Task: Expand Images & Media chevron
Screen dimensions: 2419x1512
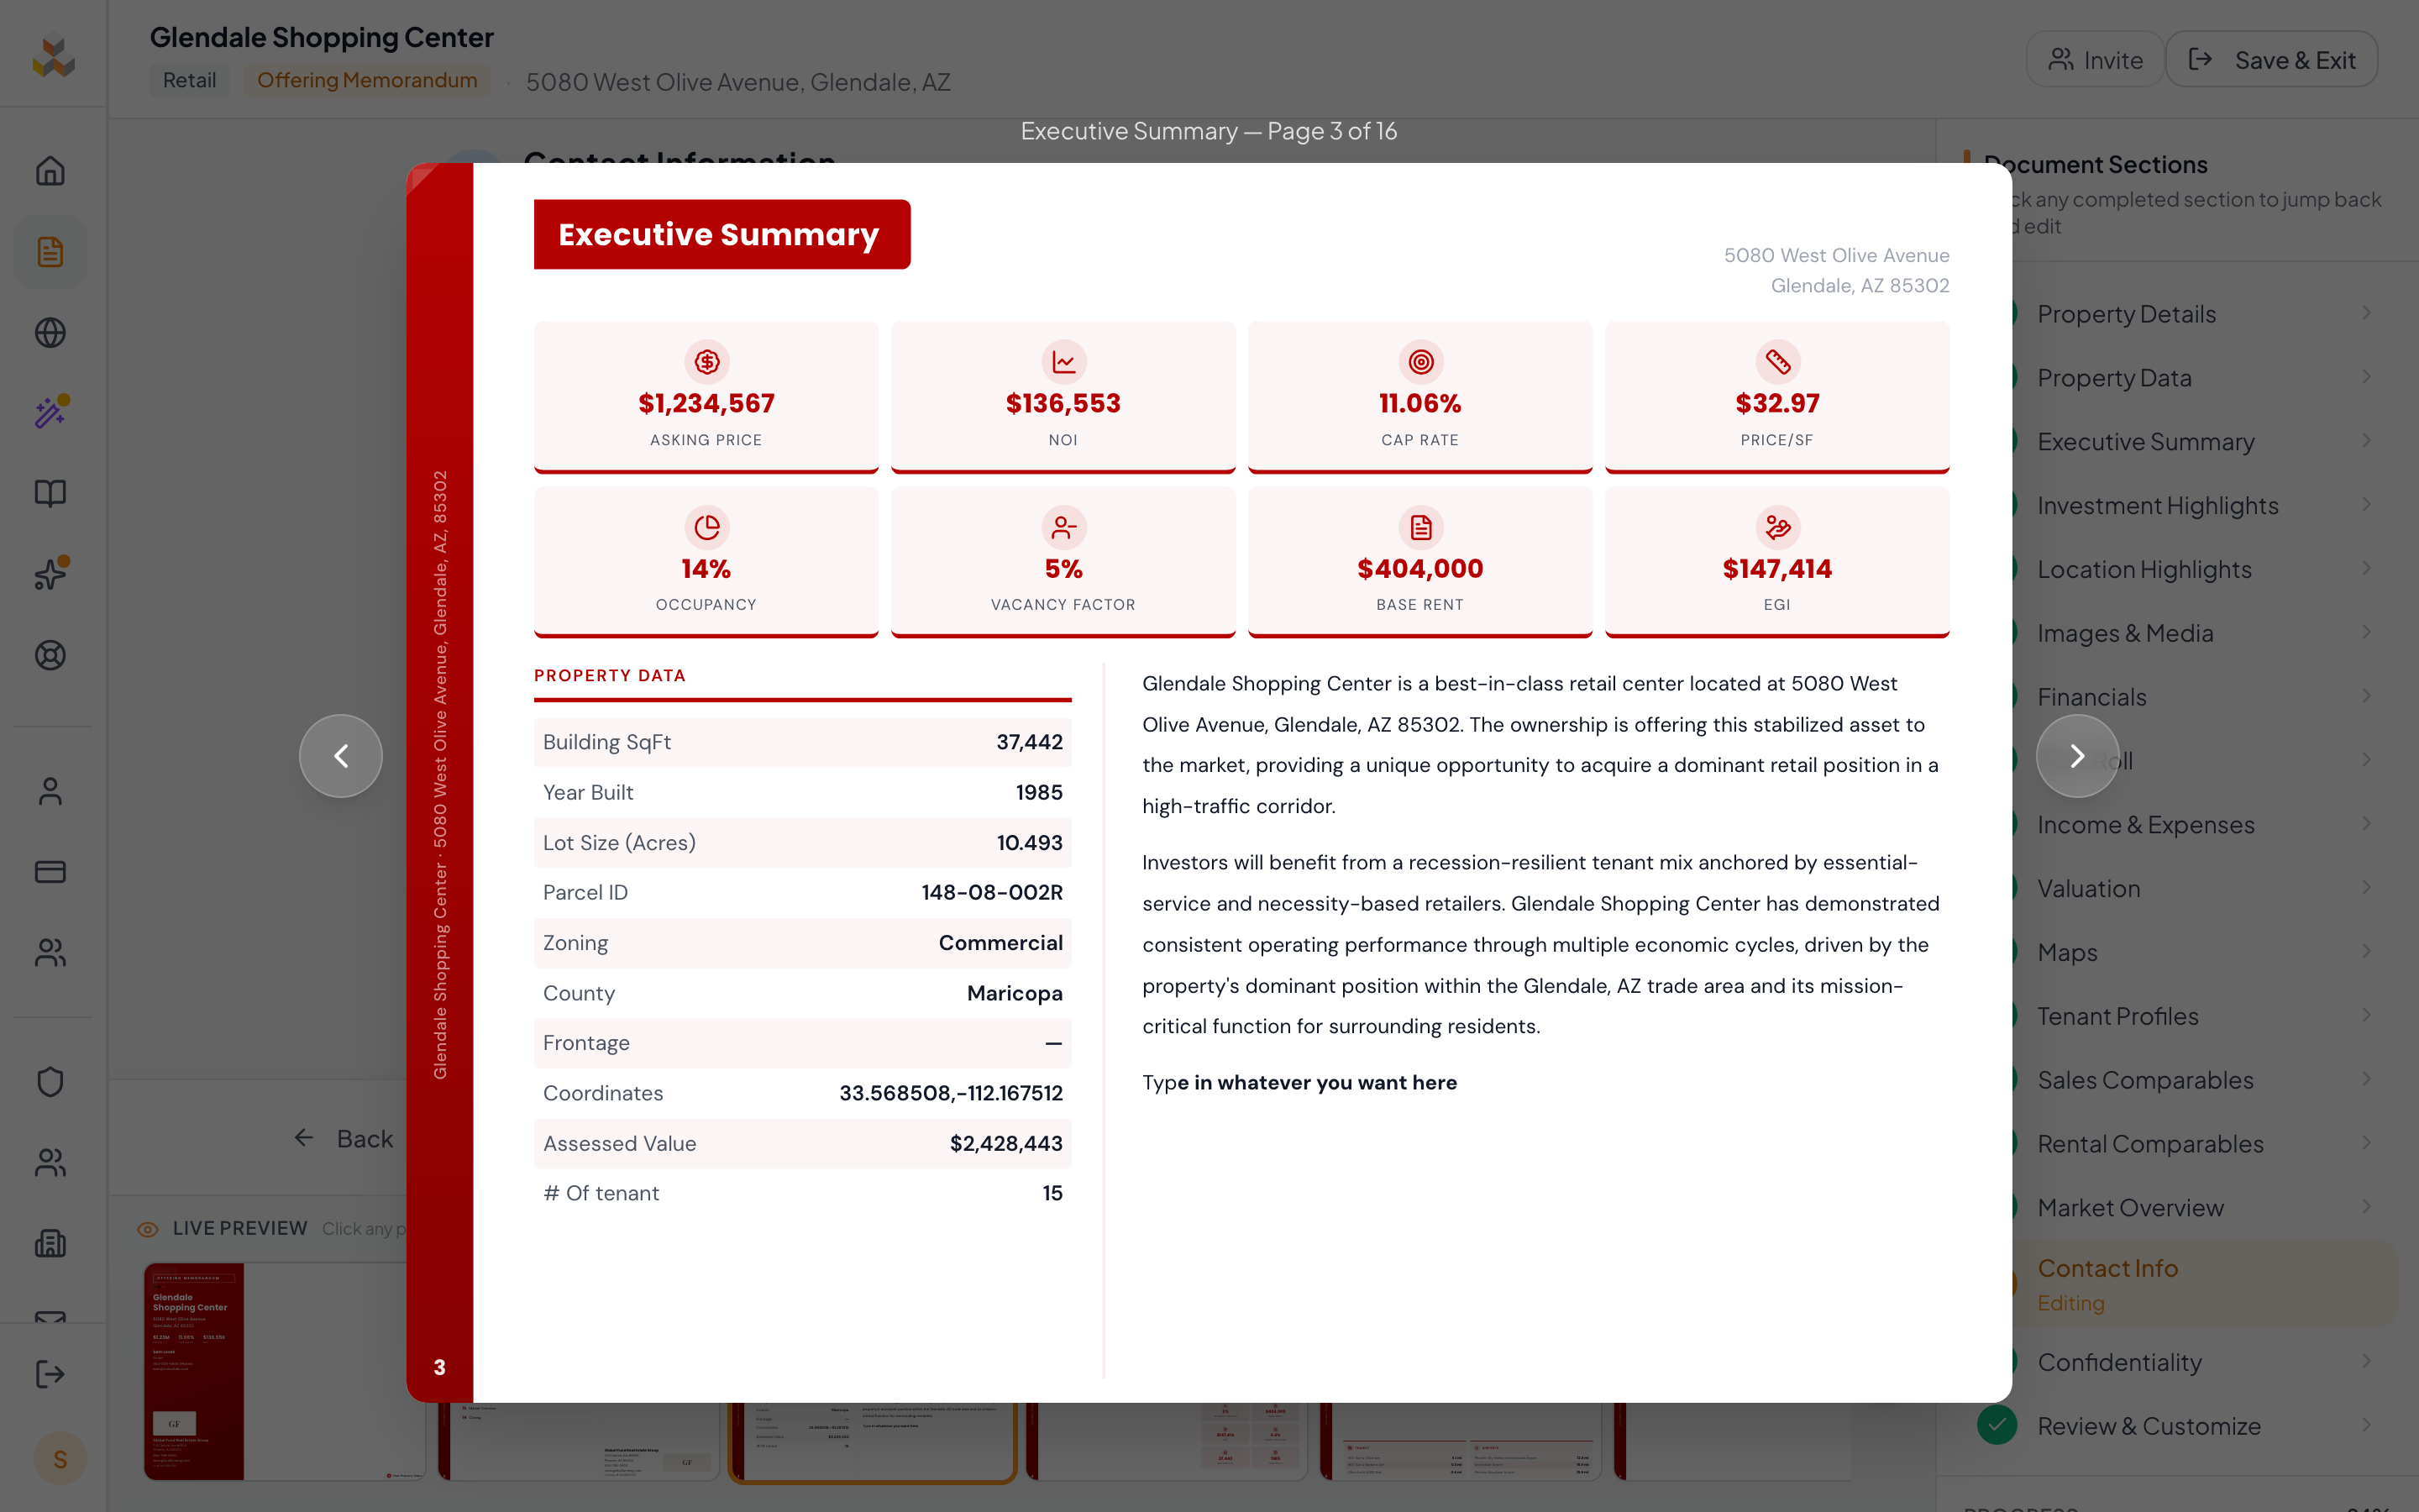Action: click(x=2366, y=633)
